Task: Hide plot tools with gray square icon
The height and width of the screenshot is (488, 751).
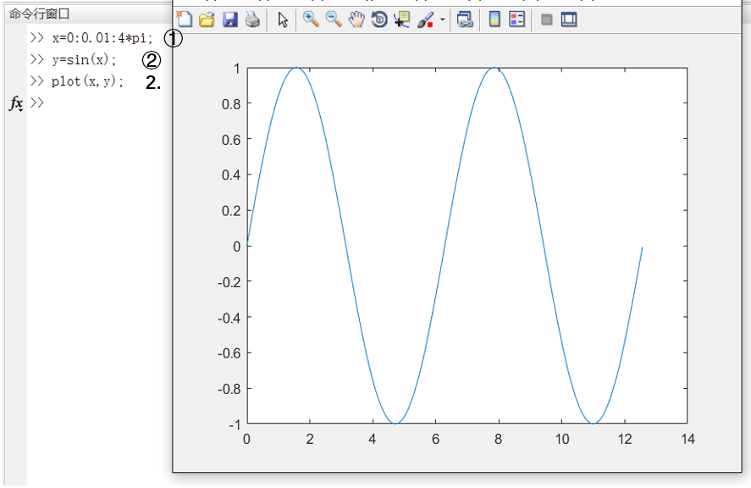Action: point(546,19)
